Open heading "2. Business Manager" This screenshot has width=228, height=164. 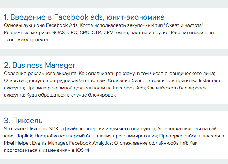tap(40, 65)
